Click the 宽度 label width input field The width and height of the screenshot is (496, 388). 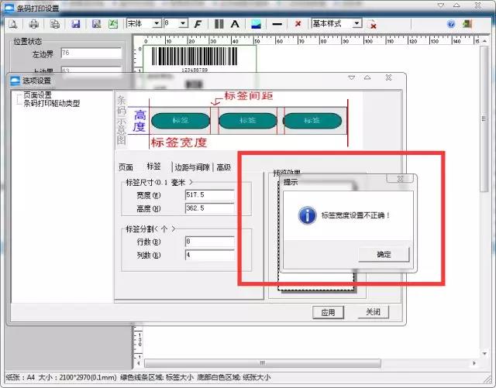[x=209, y=195]
